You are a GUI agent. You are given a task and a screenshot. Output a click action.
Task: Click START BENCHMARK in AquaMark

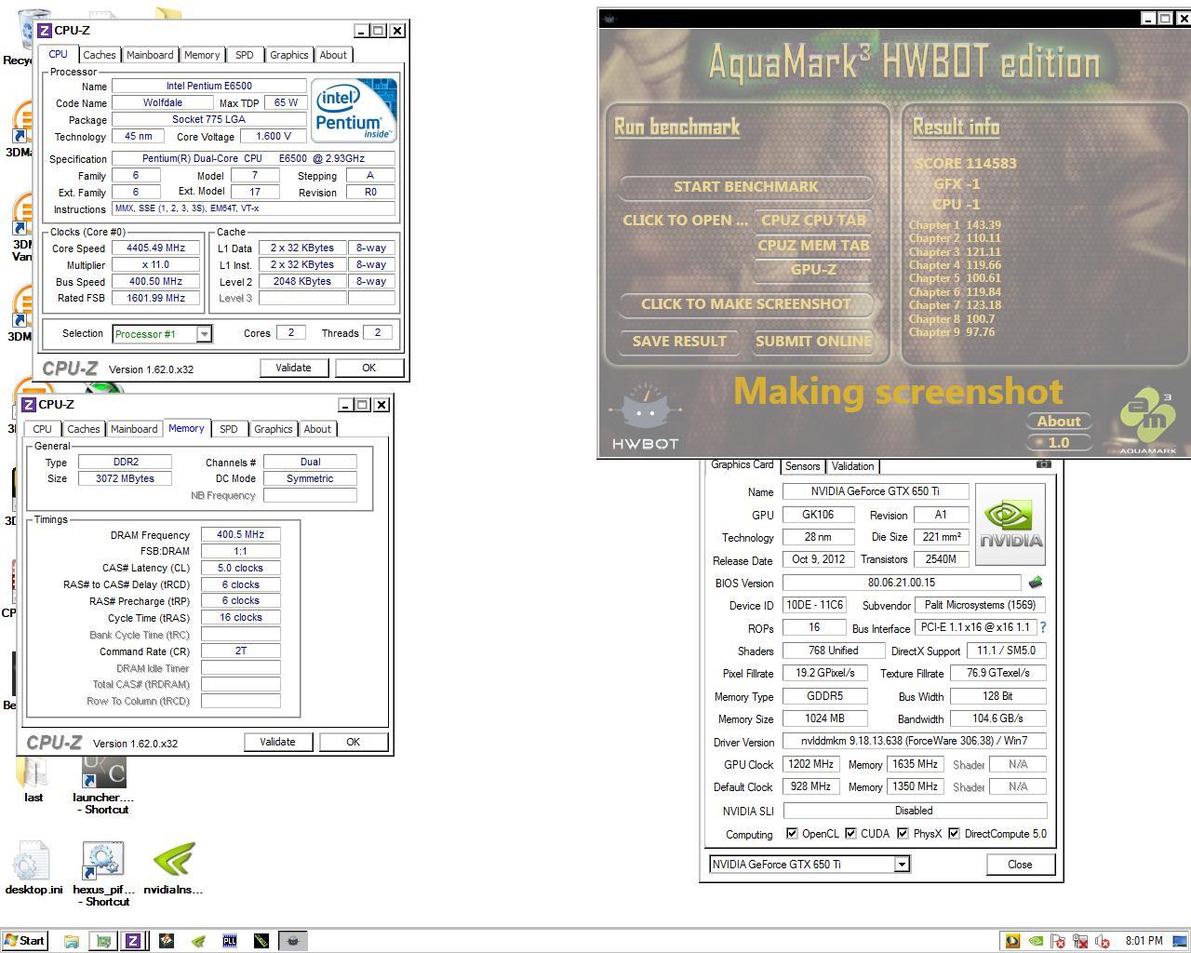pyautogui.click(x=746, y=187)
